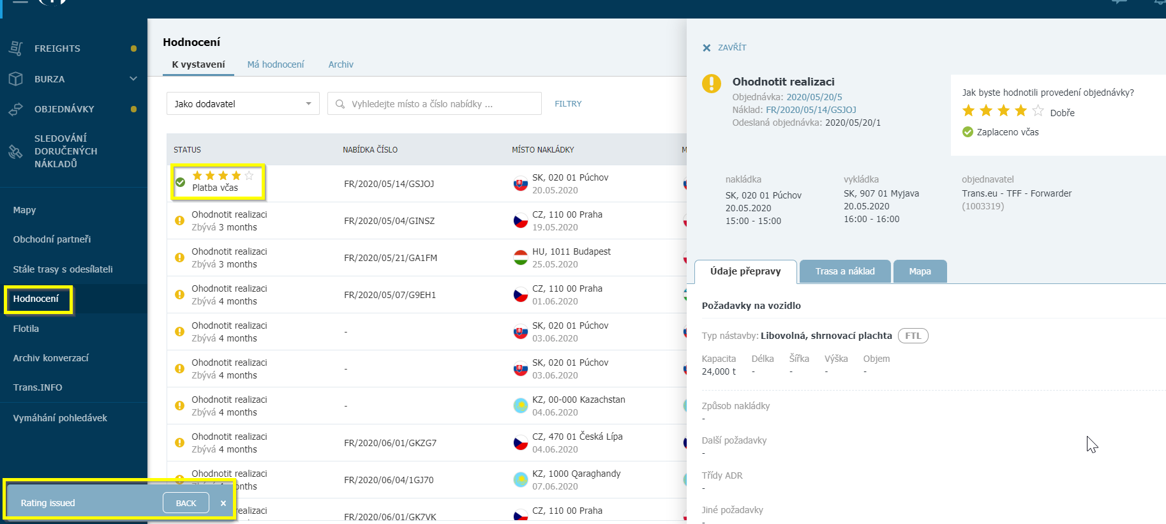Click the BACK button in the Rating issued toast

click(186, 503)
